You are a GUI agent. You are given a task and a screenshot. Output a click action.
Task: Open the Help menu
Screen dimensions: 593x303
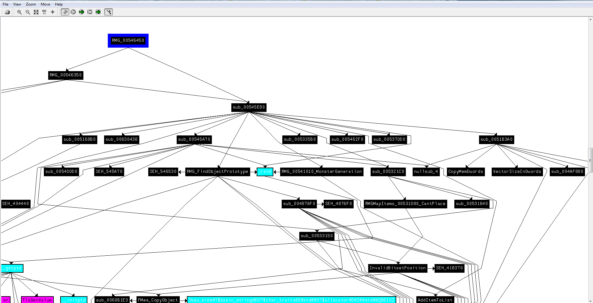pos(59,4)
